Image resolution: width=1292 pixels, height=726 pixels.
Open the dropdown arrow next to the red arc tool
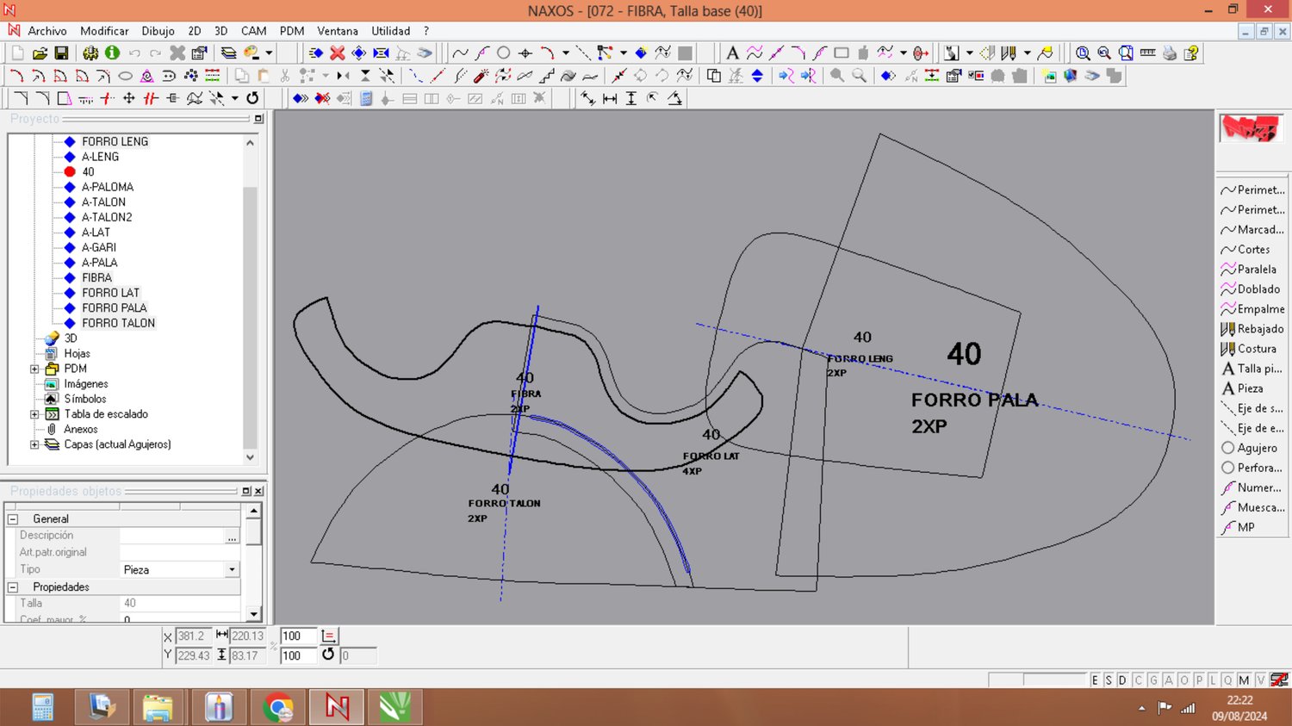(x=566, y=53)
